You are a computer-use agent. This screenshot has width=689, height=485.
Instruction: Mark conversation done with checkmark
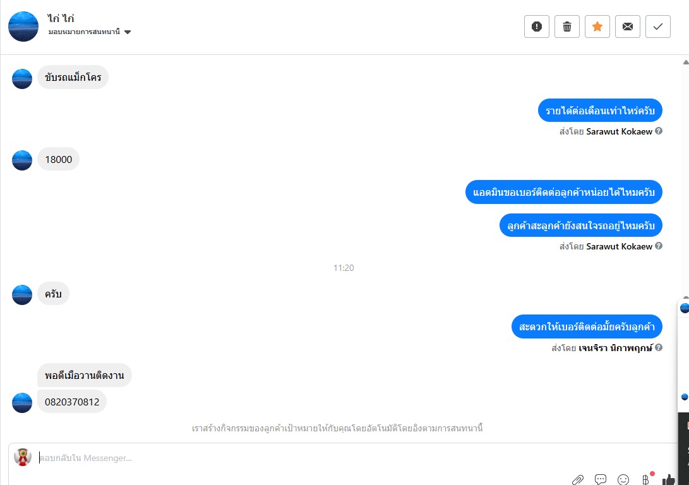[658, 27]
